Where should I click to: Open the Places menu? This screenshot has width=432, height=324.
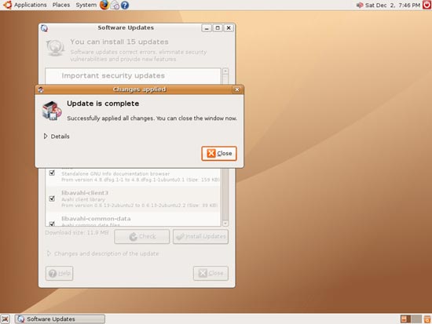pyautogui.click(x=61, y=5)
